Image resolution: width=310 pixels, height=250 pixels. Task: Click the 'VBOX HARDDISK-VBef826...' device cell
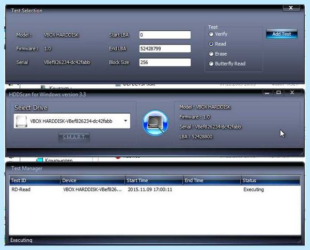(92, 190)
